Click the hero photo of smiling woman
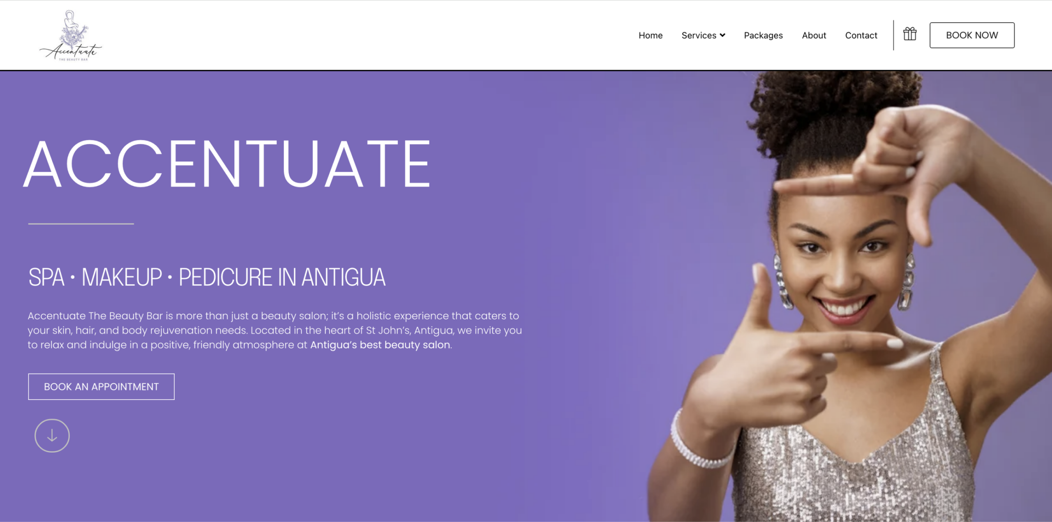Viewport: 1052px width, 522px height. pyautogui.click(x=847, y=296)
